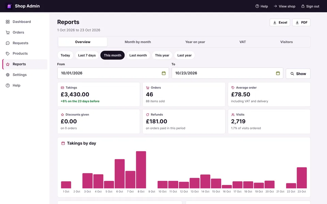
Task: Select the This month range
Action: coord(112,55)
